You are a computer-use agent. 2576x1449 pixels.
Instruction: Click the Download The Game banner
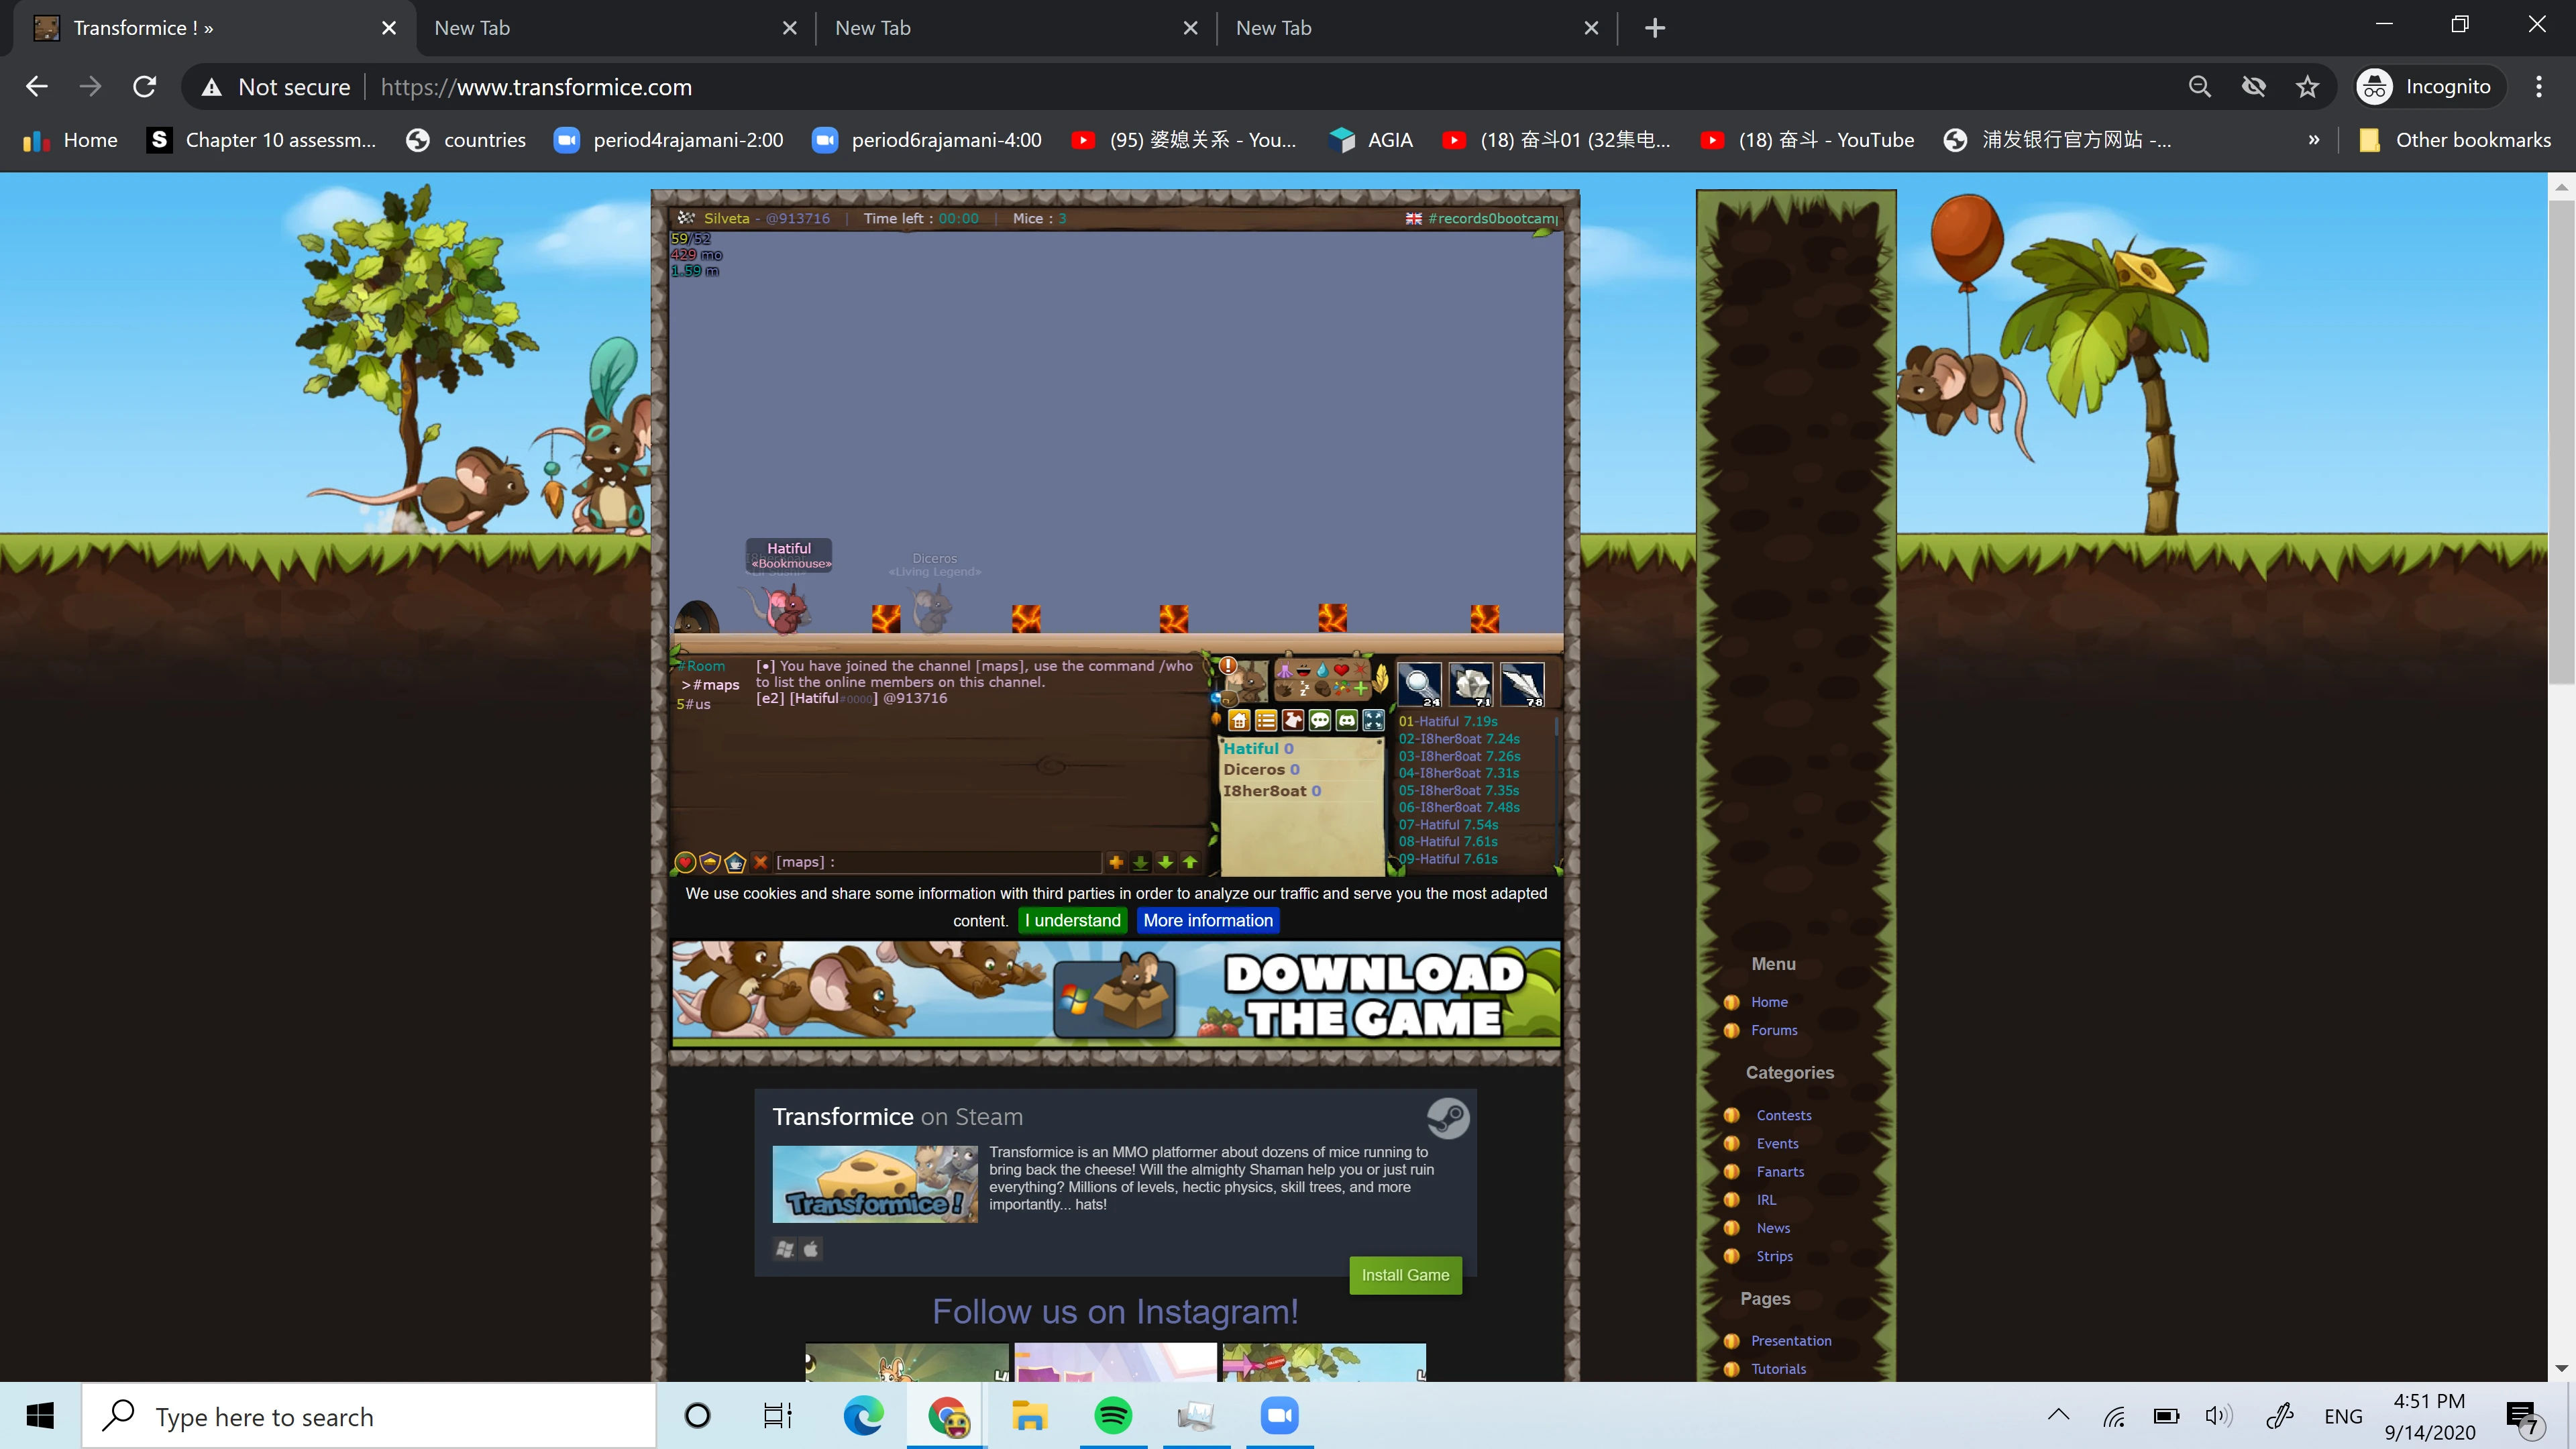coord(1116,993)
